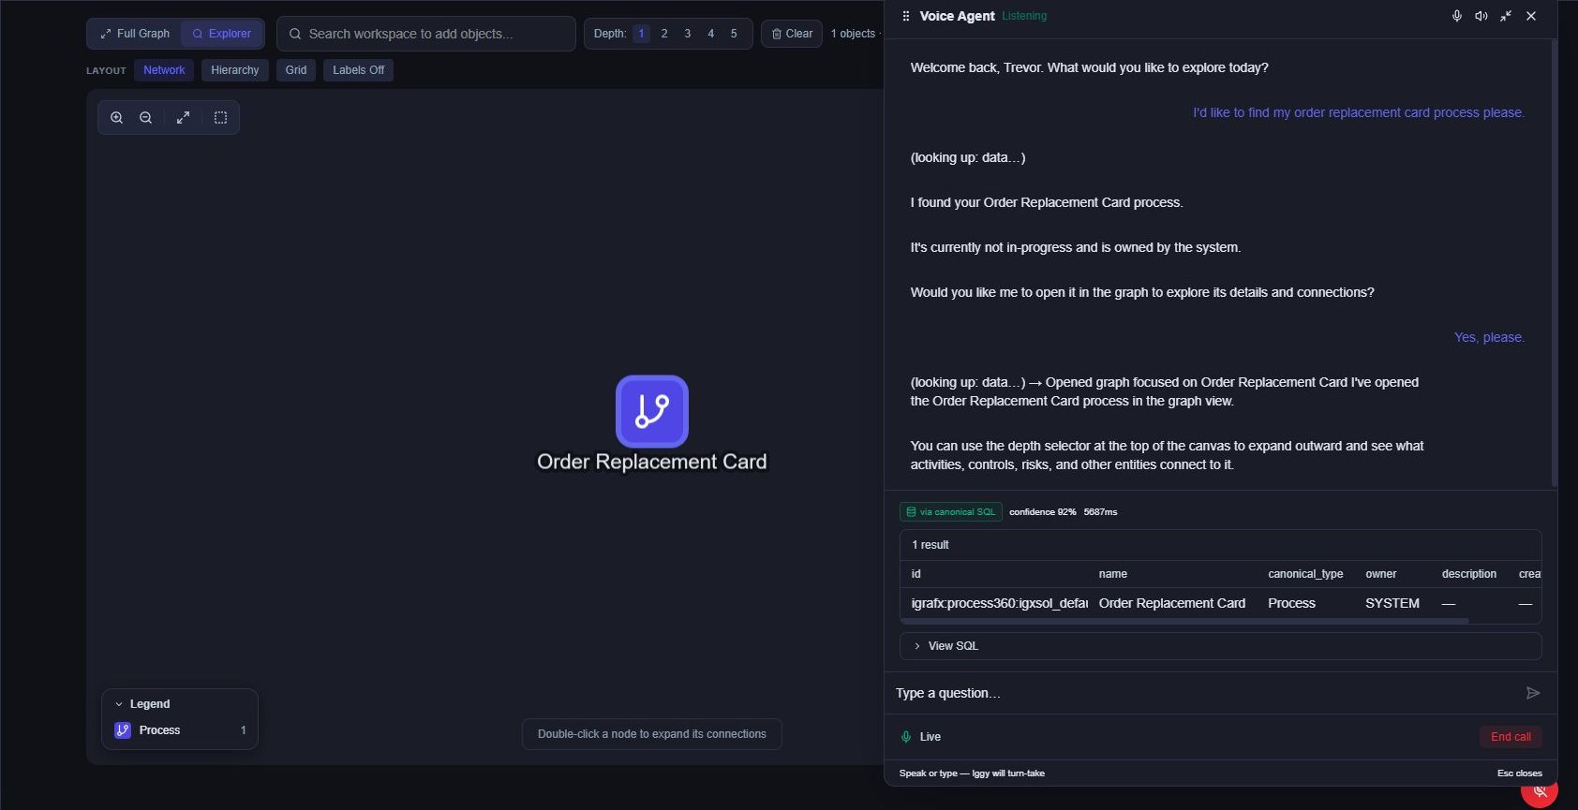Set depth to 4
The width and height of the screenshot is (1578, 810).
[710, 34]
